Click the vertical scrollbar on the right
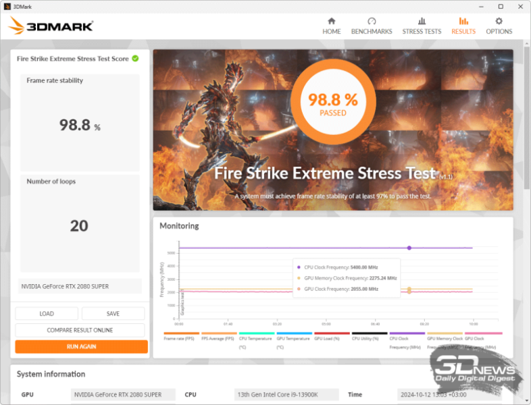Image resolution: width=531 pixels, height=405 pixels. pyautogui.click(x=526, y=135)
